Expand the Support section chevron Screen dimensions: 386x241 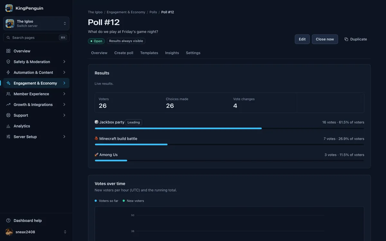point(64,115)
